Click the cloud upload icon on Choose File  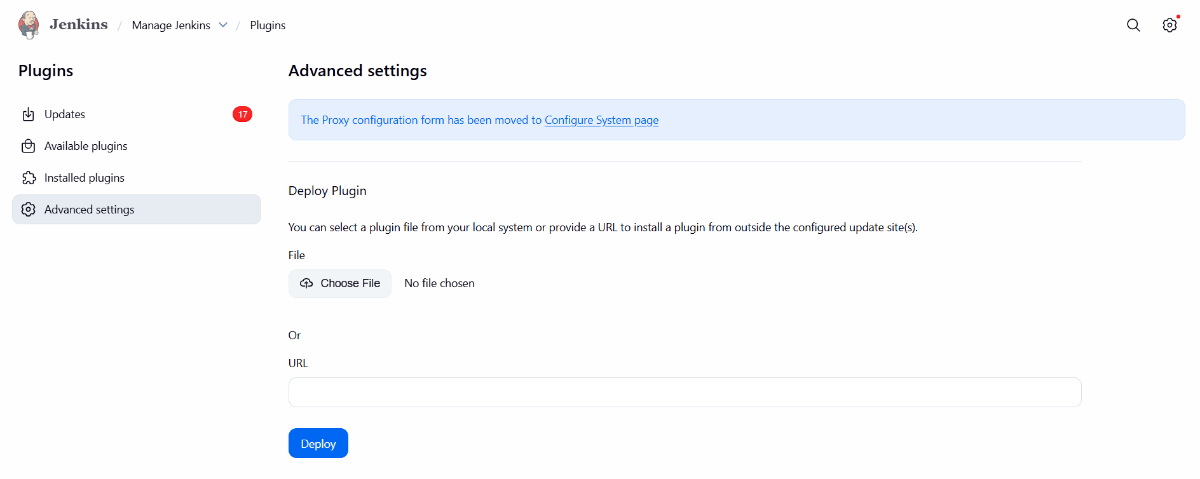306,283
